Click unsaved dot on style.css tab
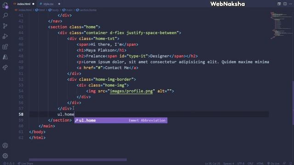The image size is (294, 165). [59, 4]
